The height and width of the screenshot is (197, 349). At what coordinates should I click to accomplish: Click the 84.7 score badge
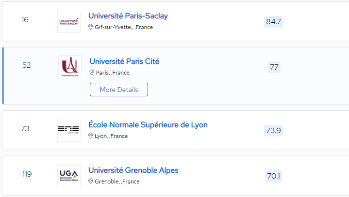click(x=274, y=22)
